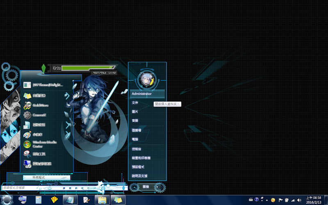The width and height of the screenshot is (328, 205).
Task: Click the user account avatar picture
Action: pos(147,80)
